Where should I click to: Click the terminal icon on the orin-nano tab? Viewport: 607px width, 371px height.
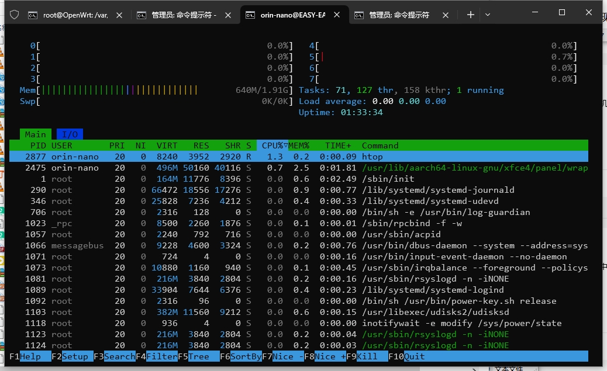(250, 15)
